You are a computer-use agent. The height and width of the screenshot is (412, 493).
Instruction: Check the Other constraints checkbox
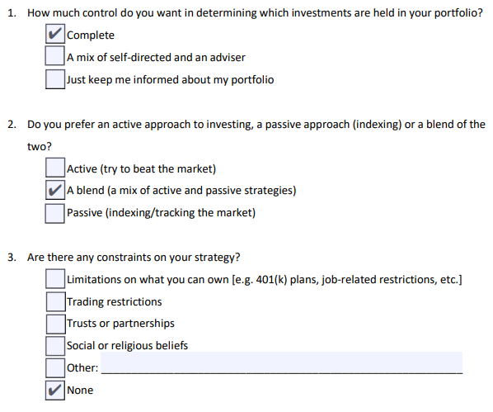pyautogui.click(x=55, y=368)
